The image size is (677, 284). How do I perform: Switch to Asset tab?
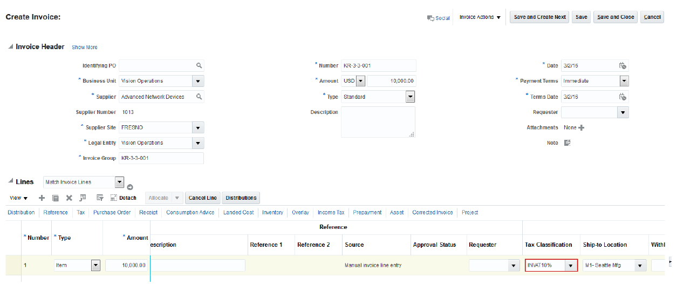coord(396,212)
